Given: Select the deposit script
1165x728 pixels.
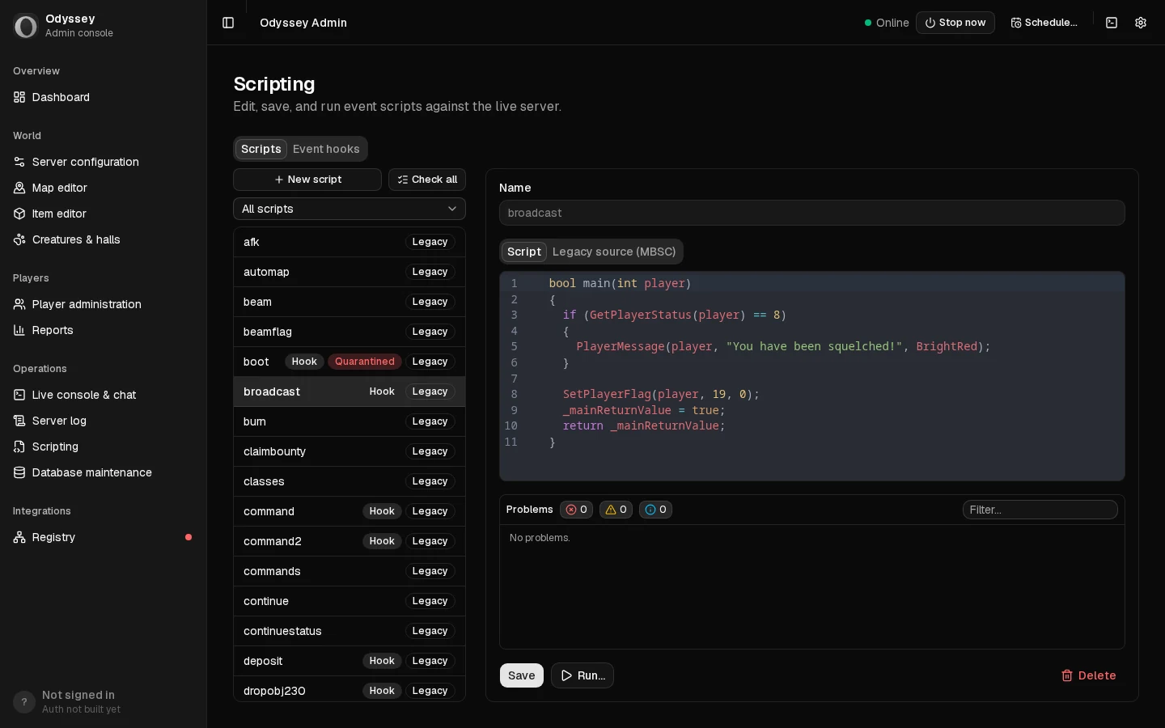Looking at the screenshot, I should [x=349, y=661].
